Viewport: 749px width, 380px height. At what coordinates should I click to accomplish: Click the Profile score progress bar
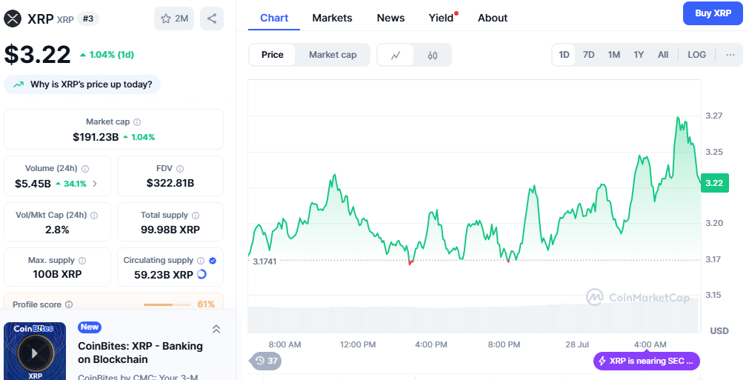[167, 304]
